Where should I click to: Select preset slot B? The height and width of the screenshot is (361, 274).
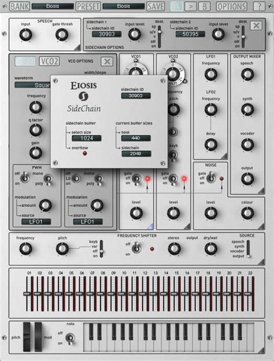[204, 6]
